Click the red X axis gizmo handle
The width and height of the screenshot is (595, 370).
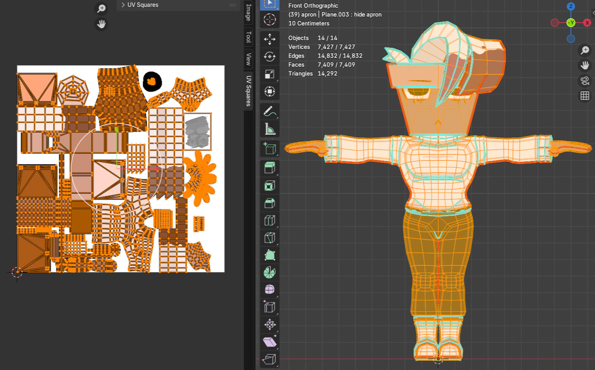587,23
